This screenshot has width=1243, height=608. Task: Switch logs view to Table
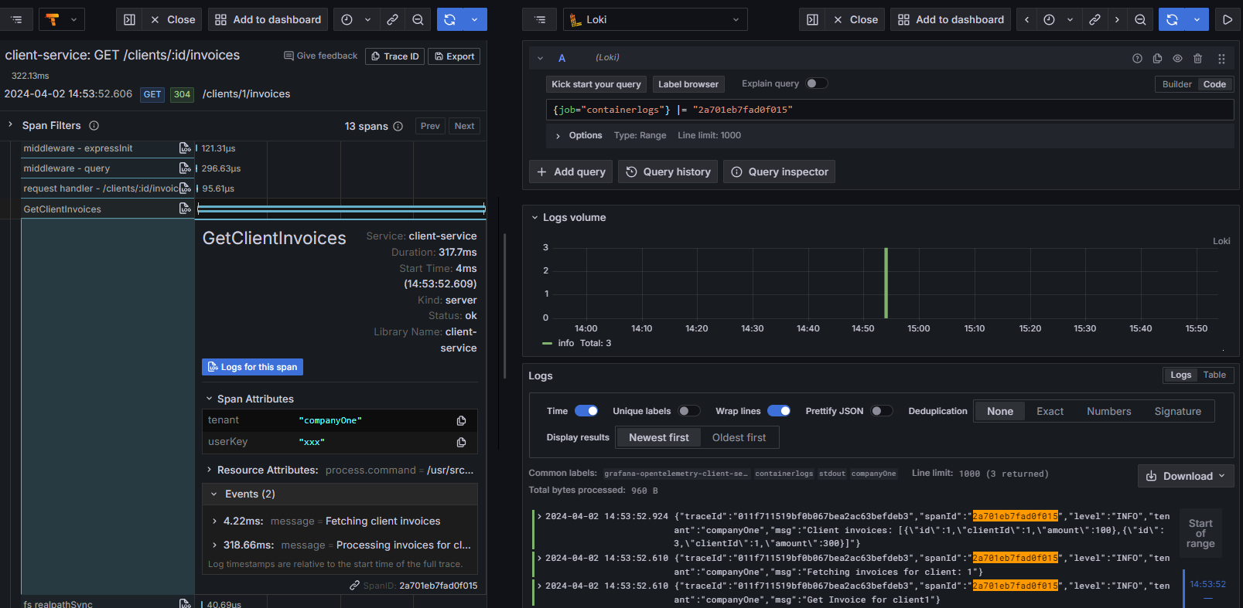[x=1214, y=375]
